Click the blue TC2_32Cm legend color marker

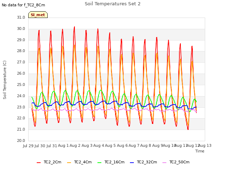pyautogui.click(x=132, y=163)
